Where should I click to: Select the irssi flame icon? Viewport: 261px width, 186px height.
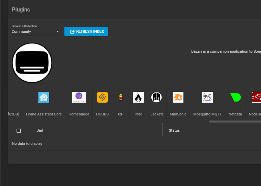click(138, 97)
